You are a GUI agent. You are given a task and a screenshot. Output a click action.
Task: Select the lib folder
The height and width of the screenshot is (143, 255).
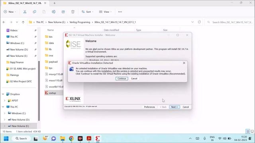tap(50, 49)
